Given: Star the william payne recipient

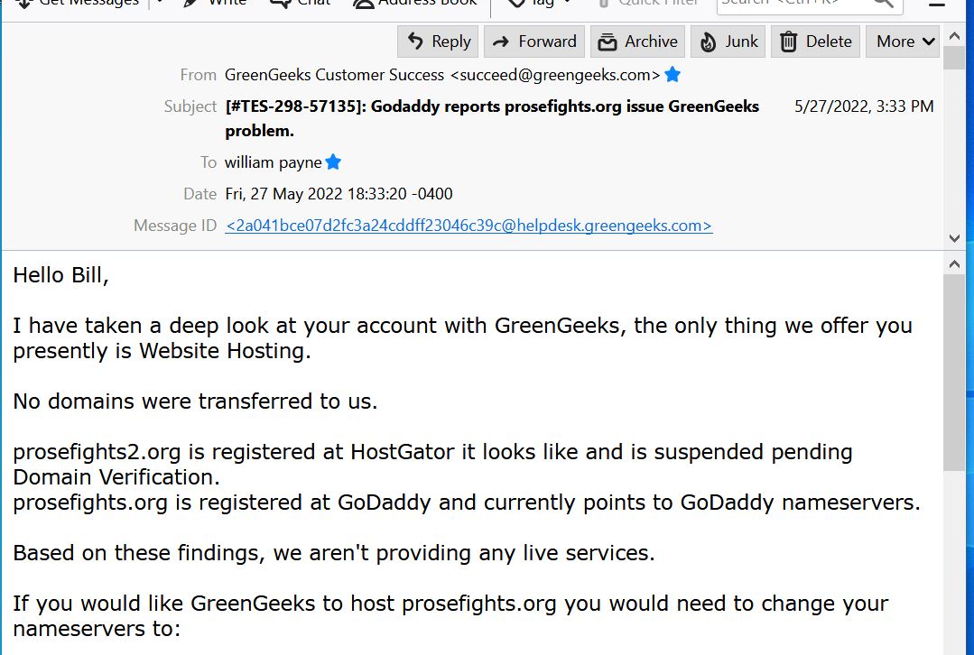Looking at the screenshot, I should tap(334, 162).
